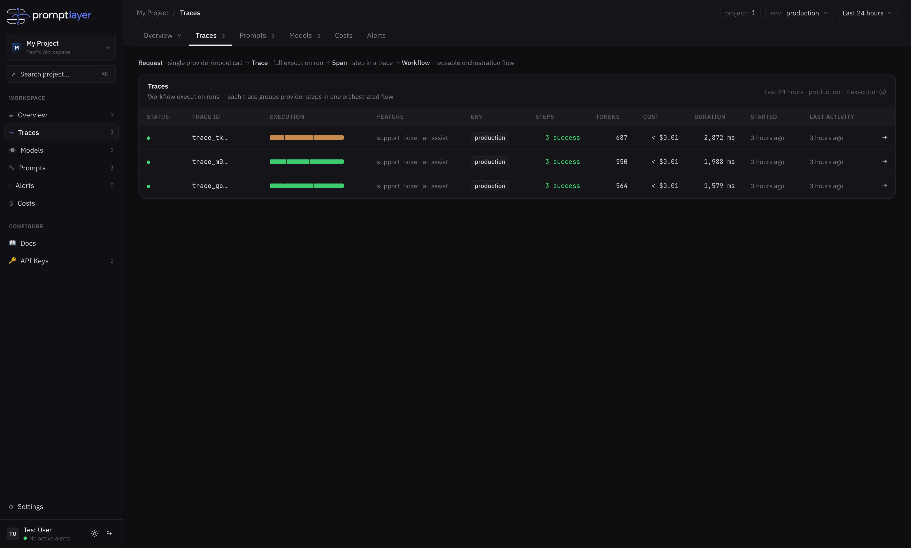Toggle light theme with sun icon
The image size is (911, 548).
pyautogui.click(x=94, y=534)
